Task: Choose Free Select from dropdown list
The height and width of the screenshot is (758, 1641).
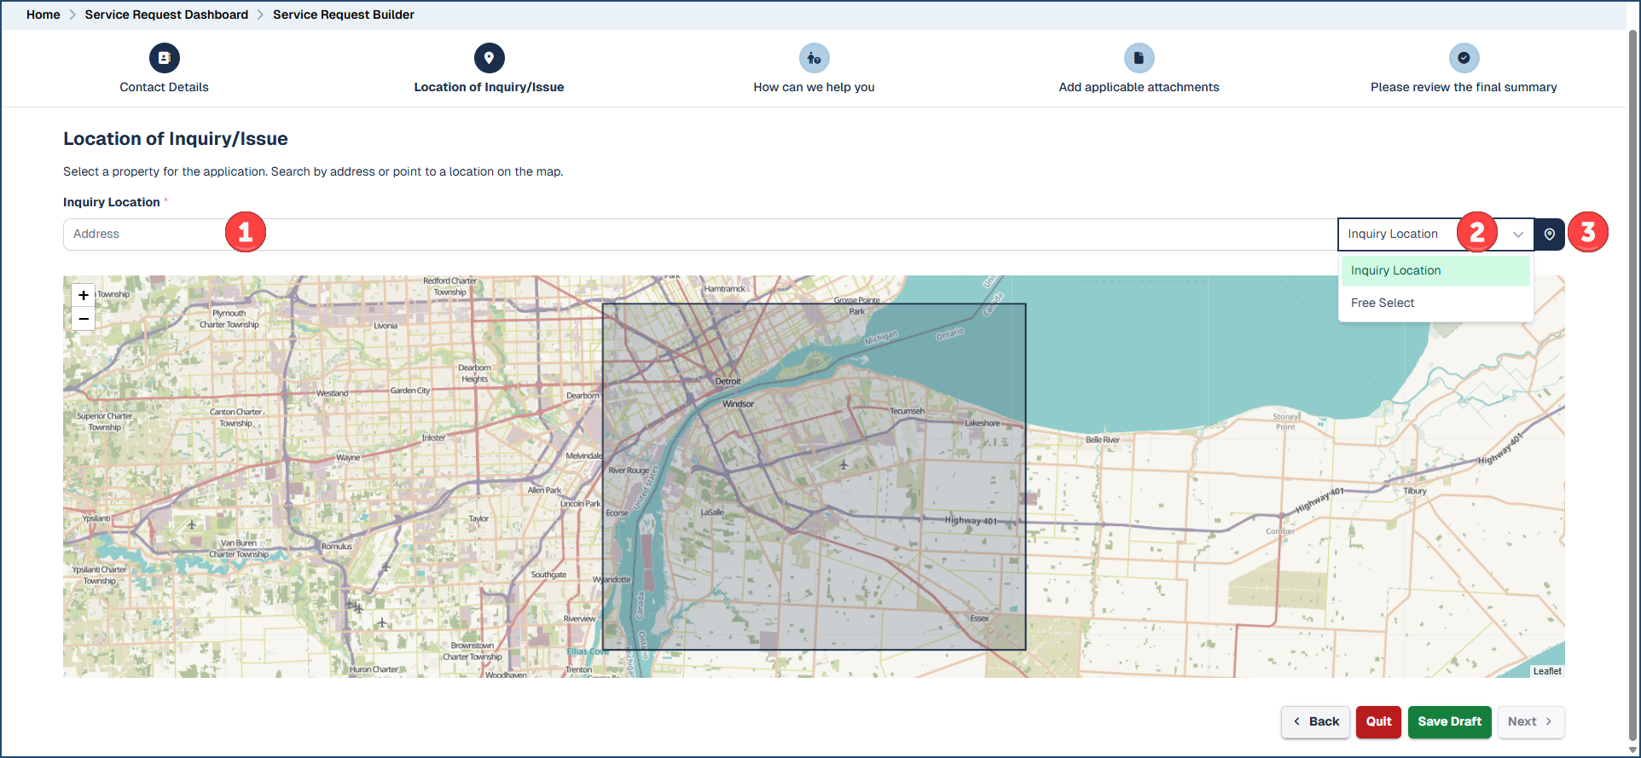Action: (x=1382, y=303)
